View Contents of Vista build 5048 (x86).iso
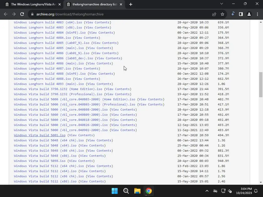The image size is (263, 197). (x=92, y=156)
